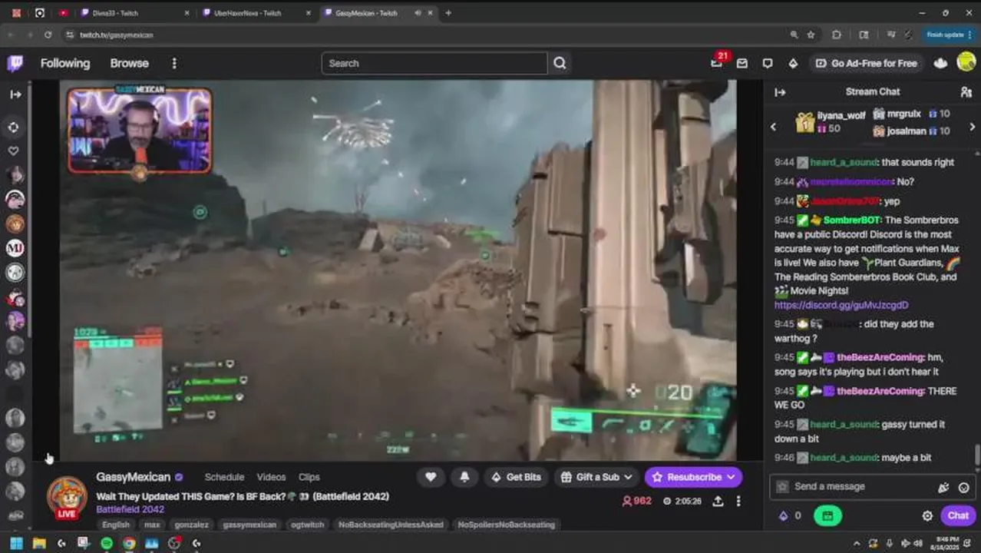Open Bits cheer icon in message box
The width and height of the screenshot is (981, 553).
(x=943, y=487)
